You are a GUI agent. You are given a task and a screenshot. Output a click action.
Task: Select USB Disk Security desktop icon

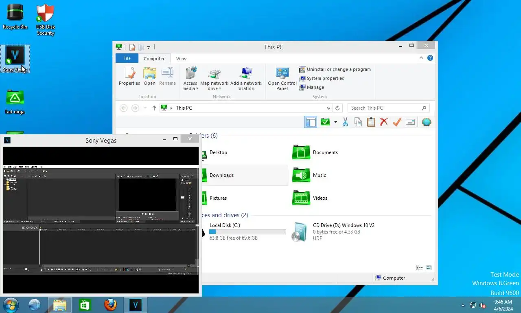[x=46, y=20]
